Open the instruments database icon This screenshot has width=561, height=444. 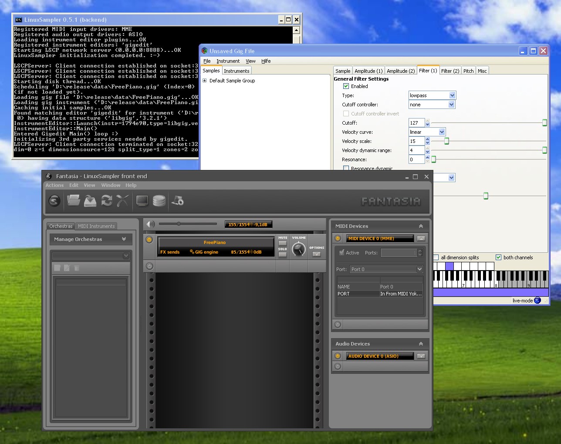click(x=159, y=201)
